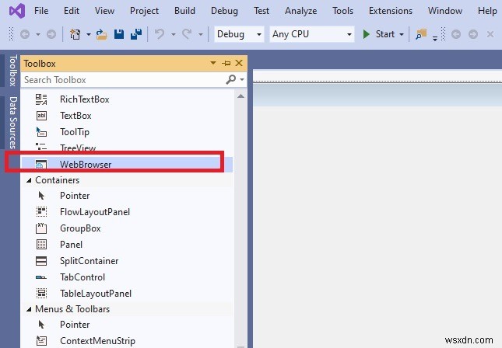Open the Build menu
The height and width of the screenshot is (348, 502).
184,11
